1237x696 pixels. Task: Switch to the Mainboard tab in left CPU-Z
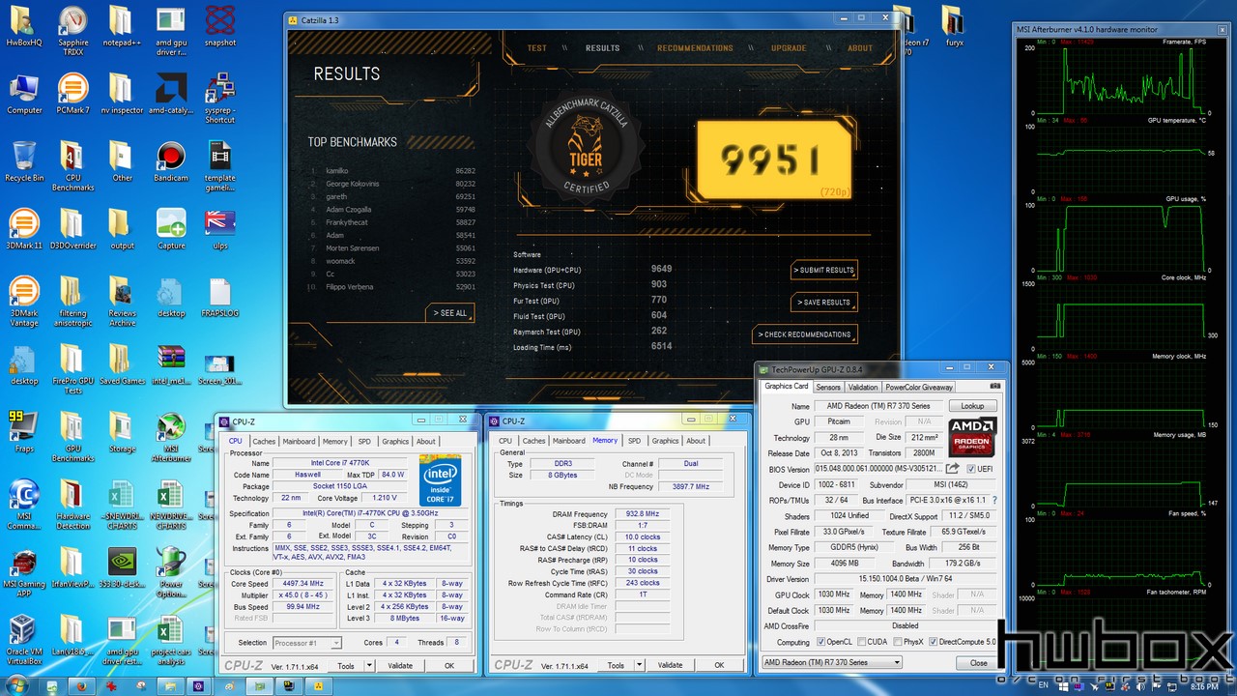[x=299, y=441]
